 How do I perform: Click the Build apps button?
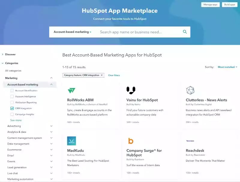click(229, 5)
